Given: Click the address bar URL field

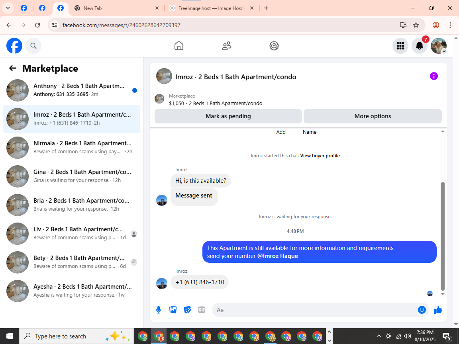Looking at the screenshot, I should [x=228, y=25].
